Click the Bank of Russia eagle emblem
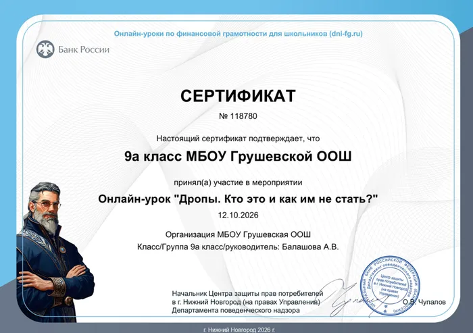Screen dimensions: 473x333 click(x=45, y=49)
